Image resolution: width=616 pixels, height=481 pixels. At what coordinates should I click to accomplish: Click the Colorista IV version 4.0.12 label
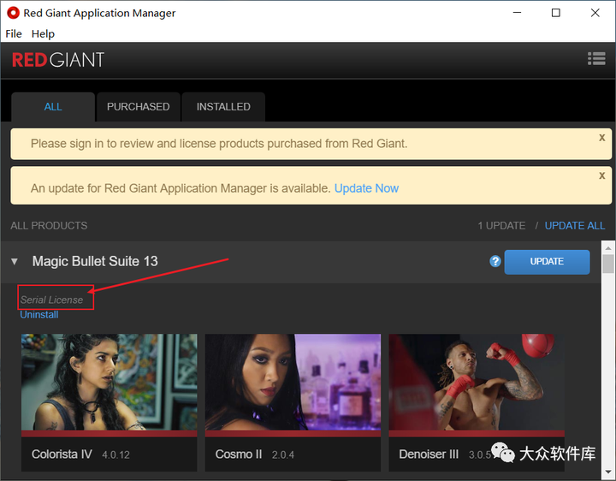click(115, 455)
